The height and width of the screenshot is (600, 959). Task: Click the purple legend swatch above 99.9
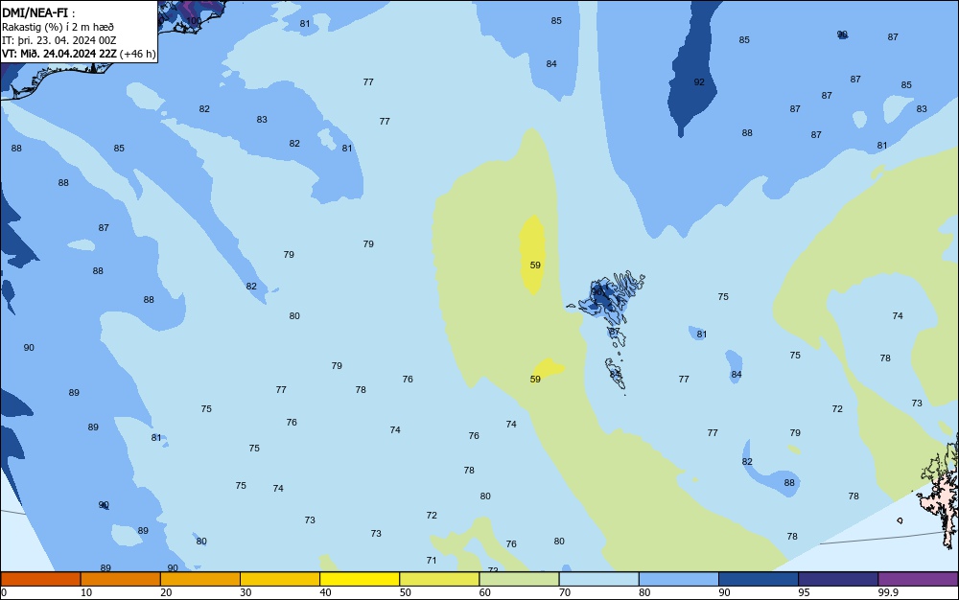coord(918,579)
